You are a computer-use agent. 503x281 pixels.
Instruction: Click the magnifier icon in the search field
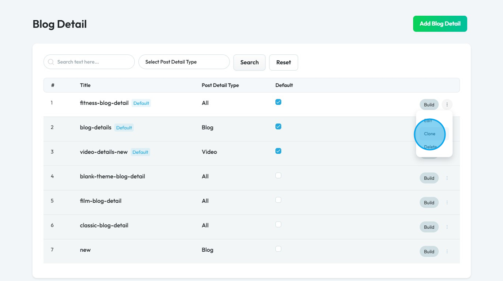pyautogui.click(x=51, y=62)
